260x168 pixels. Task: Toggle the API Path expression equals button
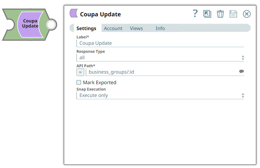[80, 72]
